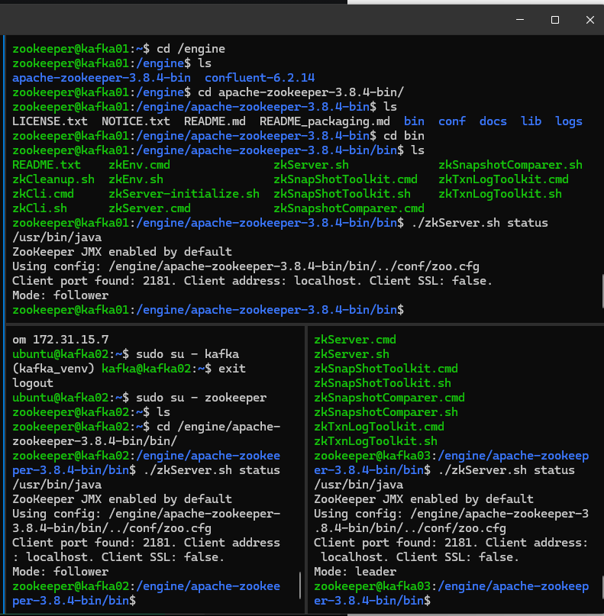
Task: Click the docs directory in ls output
Action: 493,121
